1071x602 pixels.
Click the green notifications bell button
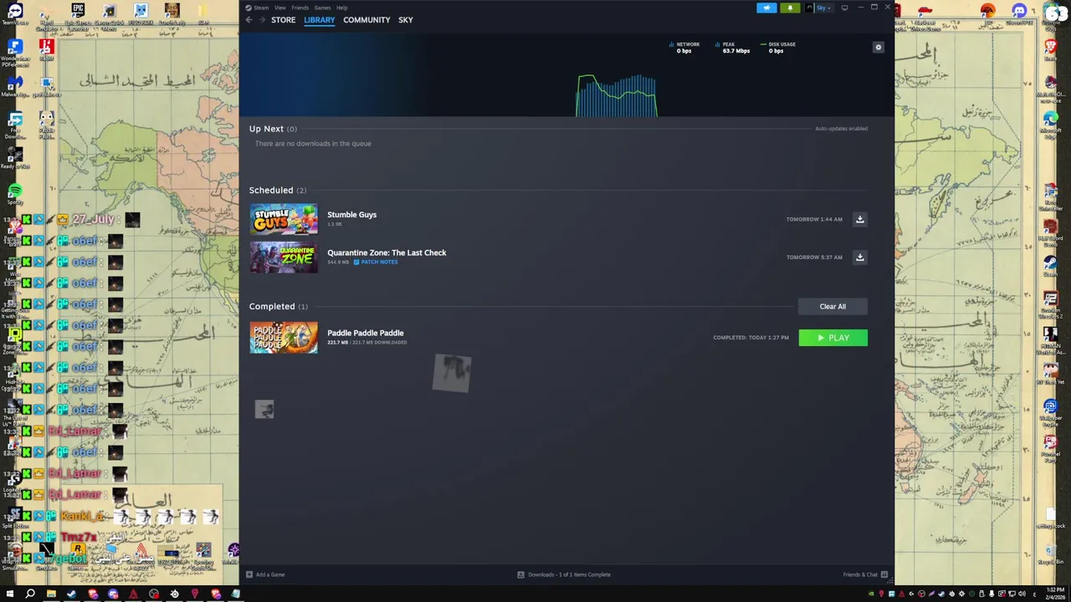click(790, 8)
